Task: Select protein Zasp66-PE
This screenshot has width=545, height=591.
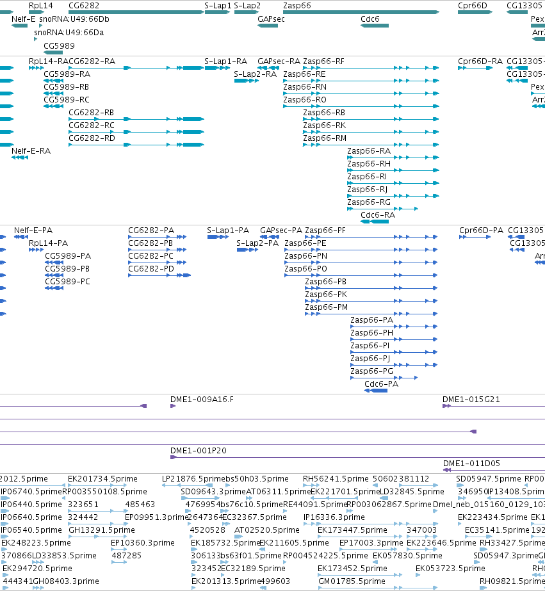Action: [305, 243]
